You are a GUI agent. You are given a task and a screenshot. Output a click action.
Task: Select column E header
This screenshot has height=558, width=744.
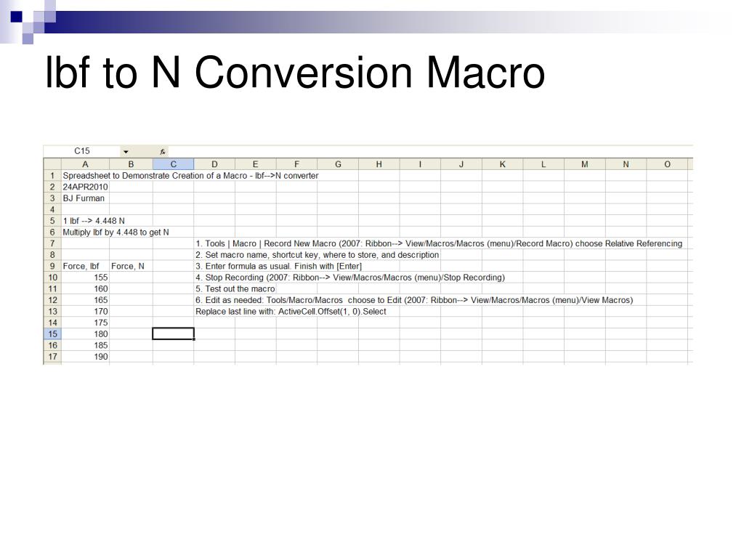(255, 164)
